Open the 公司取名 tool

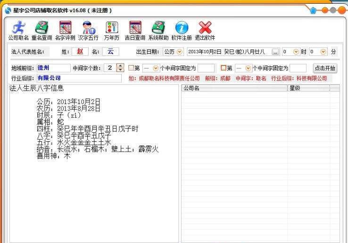pos(18,31)
